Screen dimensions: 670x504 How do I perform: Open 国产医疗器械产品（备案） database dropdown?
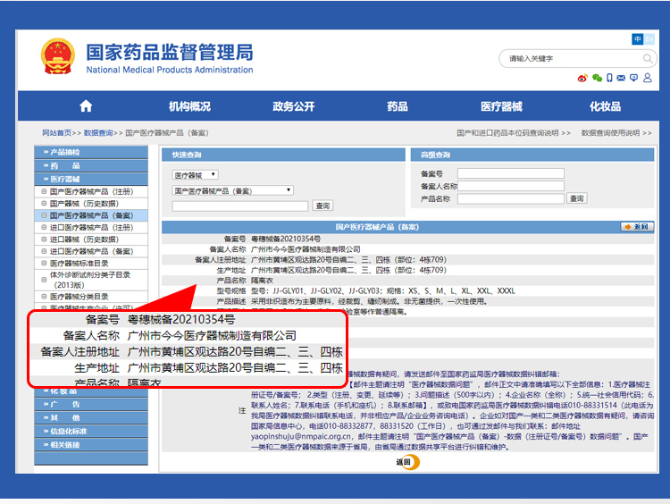[x=232, y=190]
